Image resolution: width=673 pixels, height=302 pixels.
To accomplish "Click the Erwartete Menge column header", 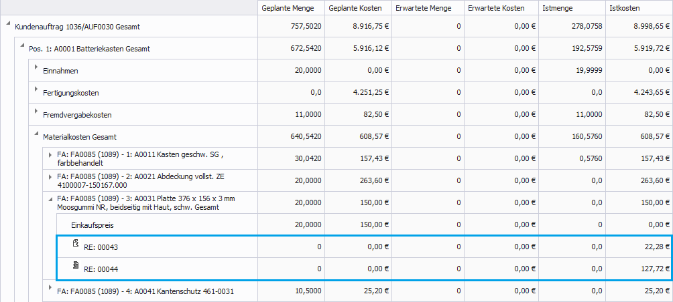I will tap(425, 8).
